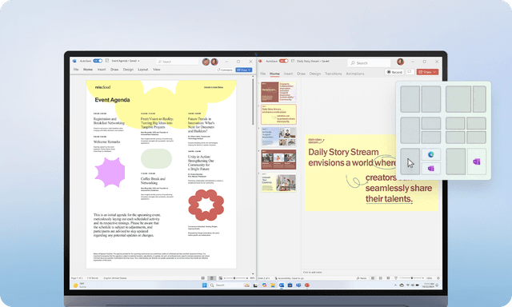Start Slide Show from PowerPoint status bar

[396, 278]
